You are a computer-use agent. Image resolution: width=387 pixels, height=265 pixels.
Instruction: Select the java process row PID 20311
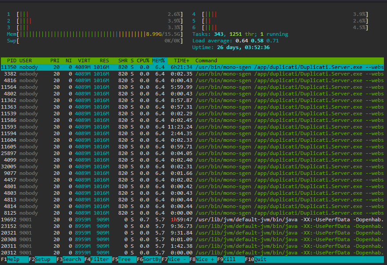(x=192, y=246)
